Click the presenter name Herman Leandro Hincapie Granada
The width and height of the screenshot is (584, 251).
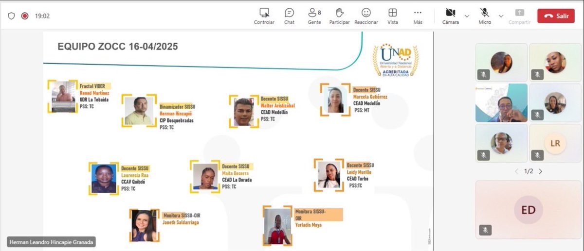coord(51,241)
